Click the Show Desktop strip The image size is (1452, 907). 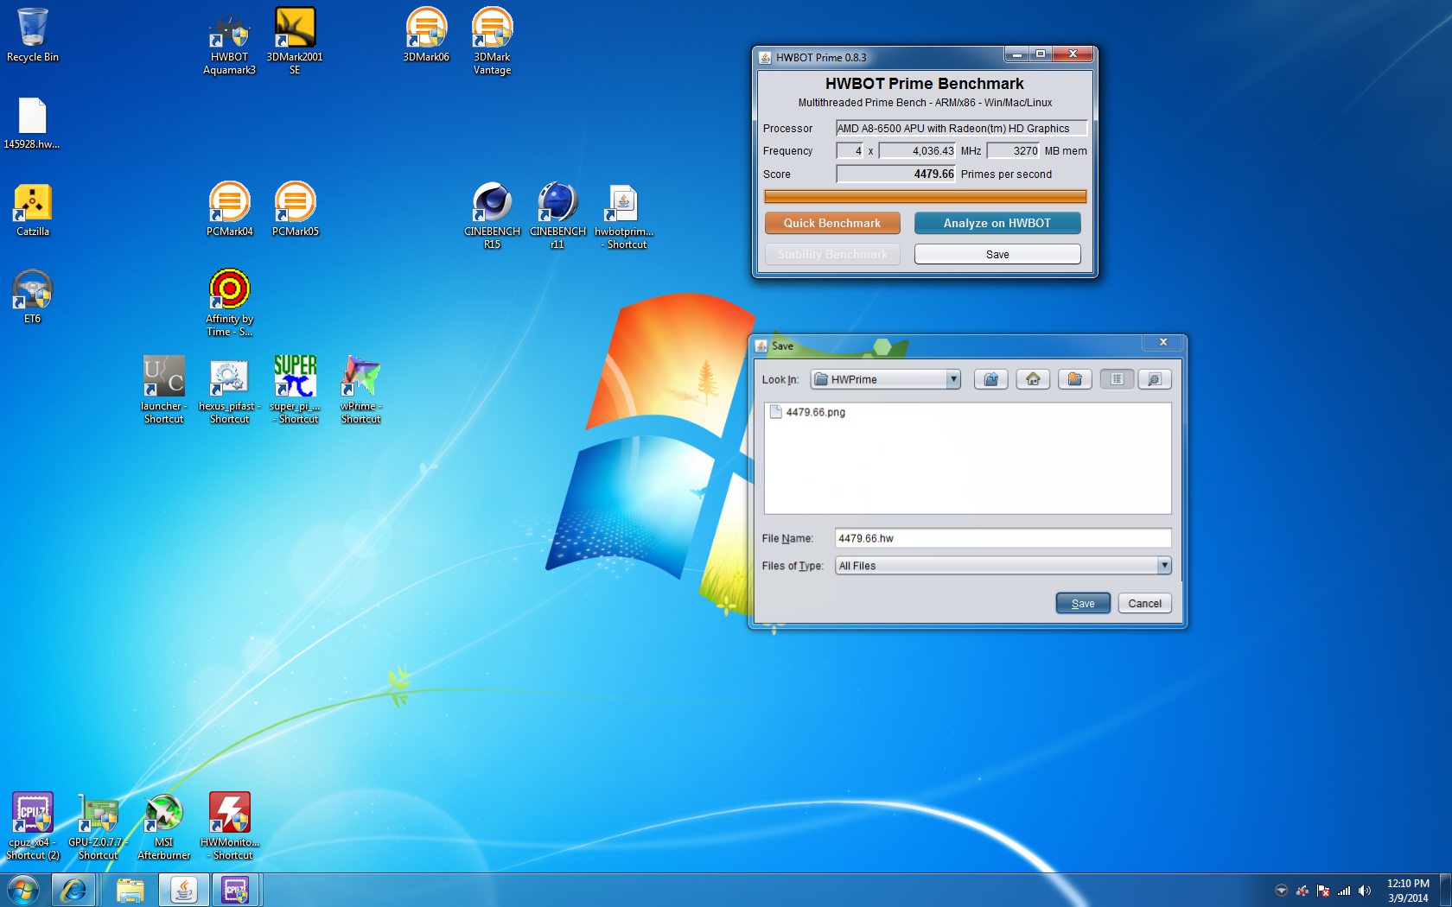1445,891
